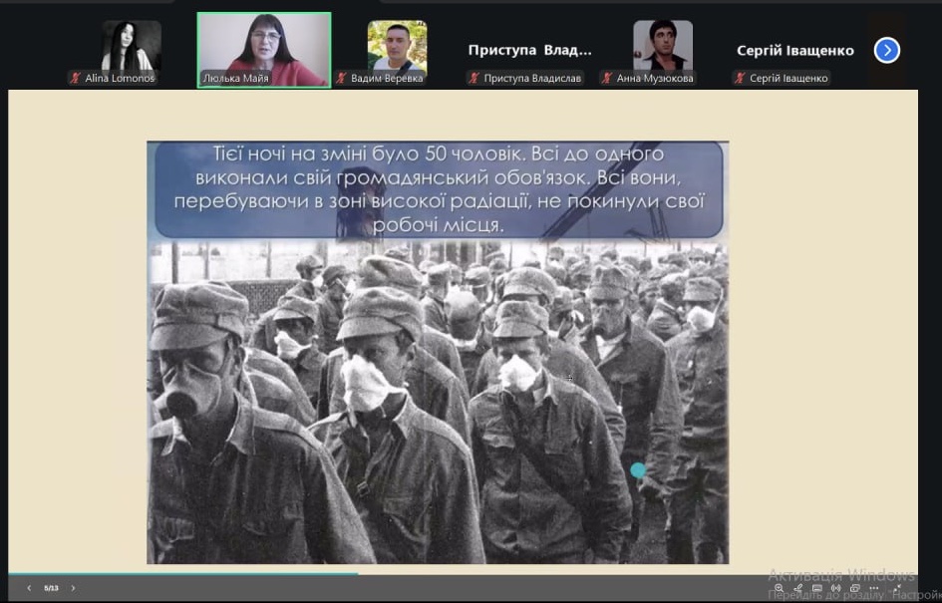Image resolution: width=942 pixels, height=603 pixels.
Task: Click Приступа Владислав participant tile
Action: point(530,52)
